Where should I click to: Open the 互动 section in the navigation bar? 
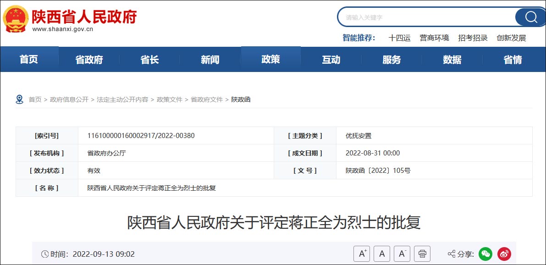click(331, 59)
